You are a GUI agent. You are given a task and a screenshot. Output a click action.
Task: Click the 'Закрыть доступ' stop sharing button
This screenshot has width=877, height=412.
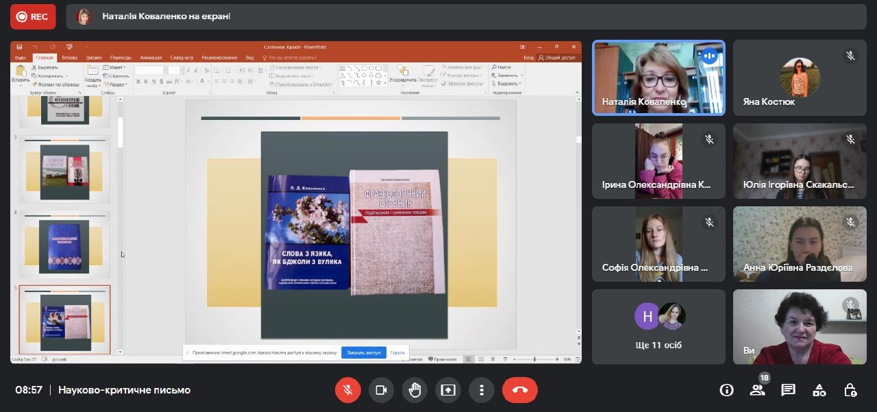pos(363,352)
